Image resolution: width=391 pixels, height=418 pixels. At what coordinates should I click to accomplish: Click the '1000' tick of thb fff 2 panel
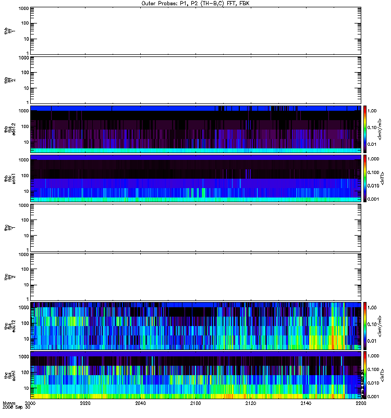pyautogui.click(x=23, y=58)
